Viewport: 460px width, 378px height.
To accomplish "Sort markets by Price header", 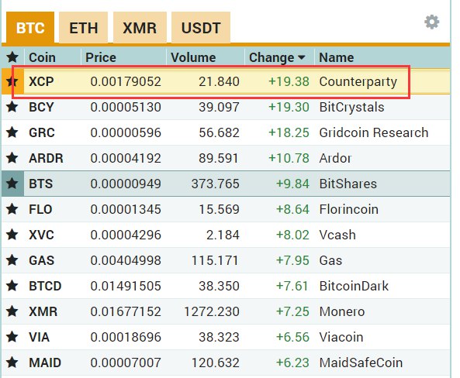I will pos(101,57).
